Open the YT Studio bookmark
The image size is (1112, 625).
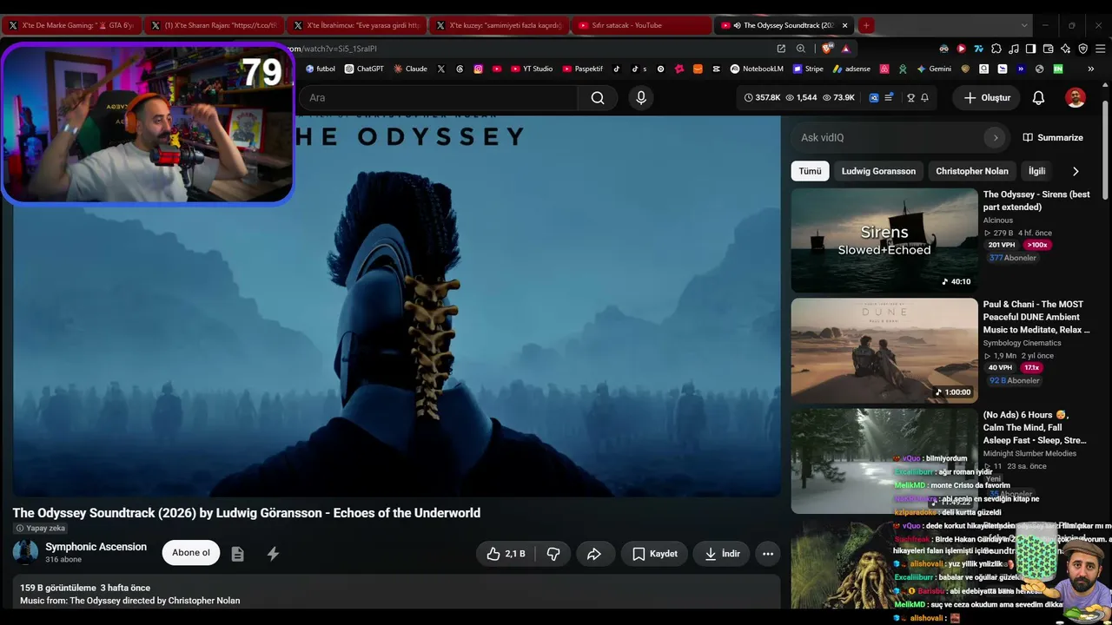tap(532, 69)
